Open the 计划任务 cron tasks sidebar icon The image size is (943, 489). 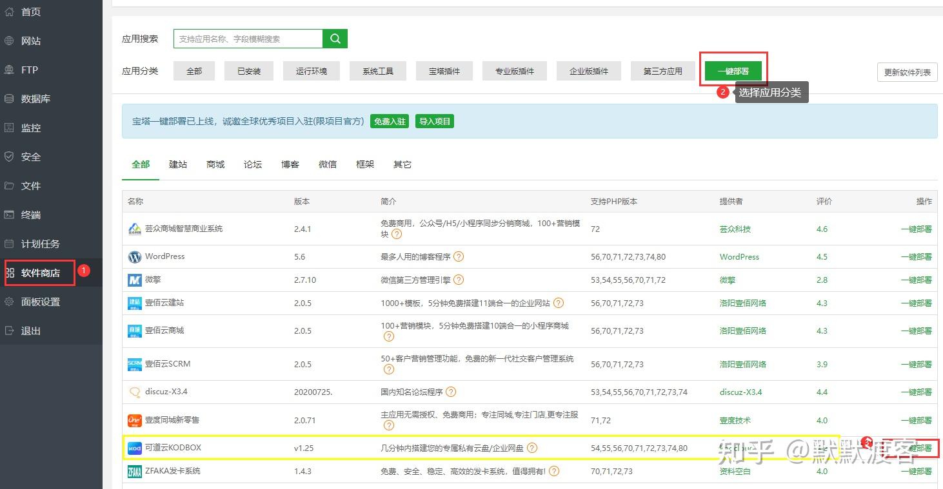9,244
